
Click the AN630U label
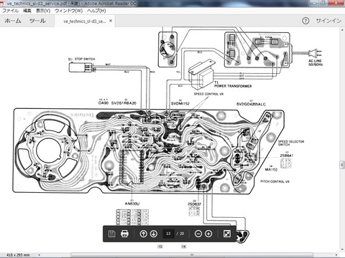(x=132, y=204)
